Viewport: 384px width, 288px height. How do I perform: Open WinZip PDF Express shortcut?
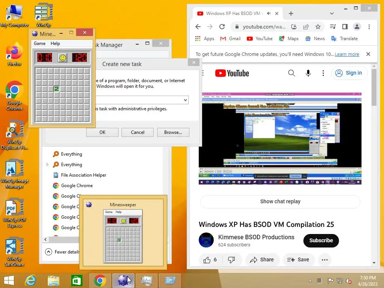tap(15, 213)
